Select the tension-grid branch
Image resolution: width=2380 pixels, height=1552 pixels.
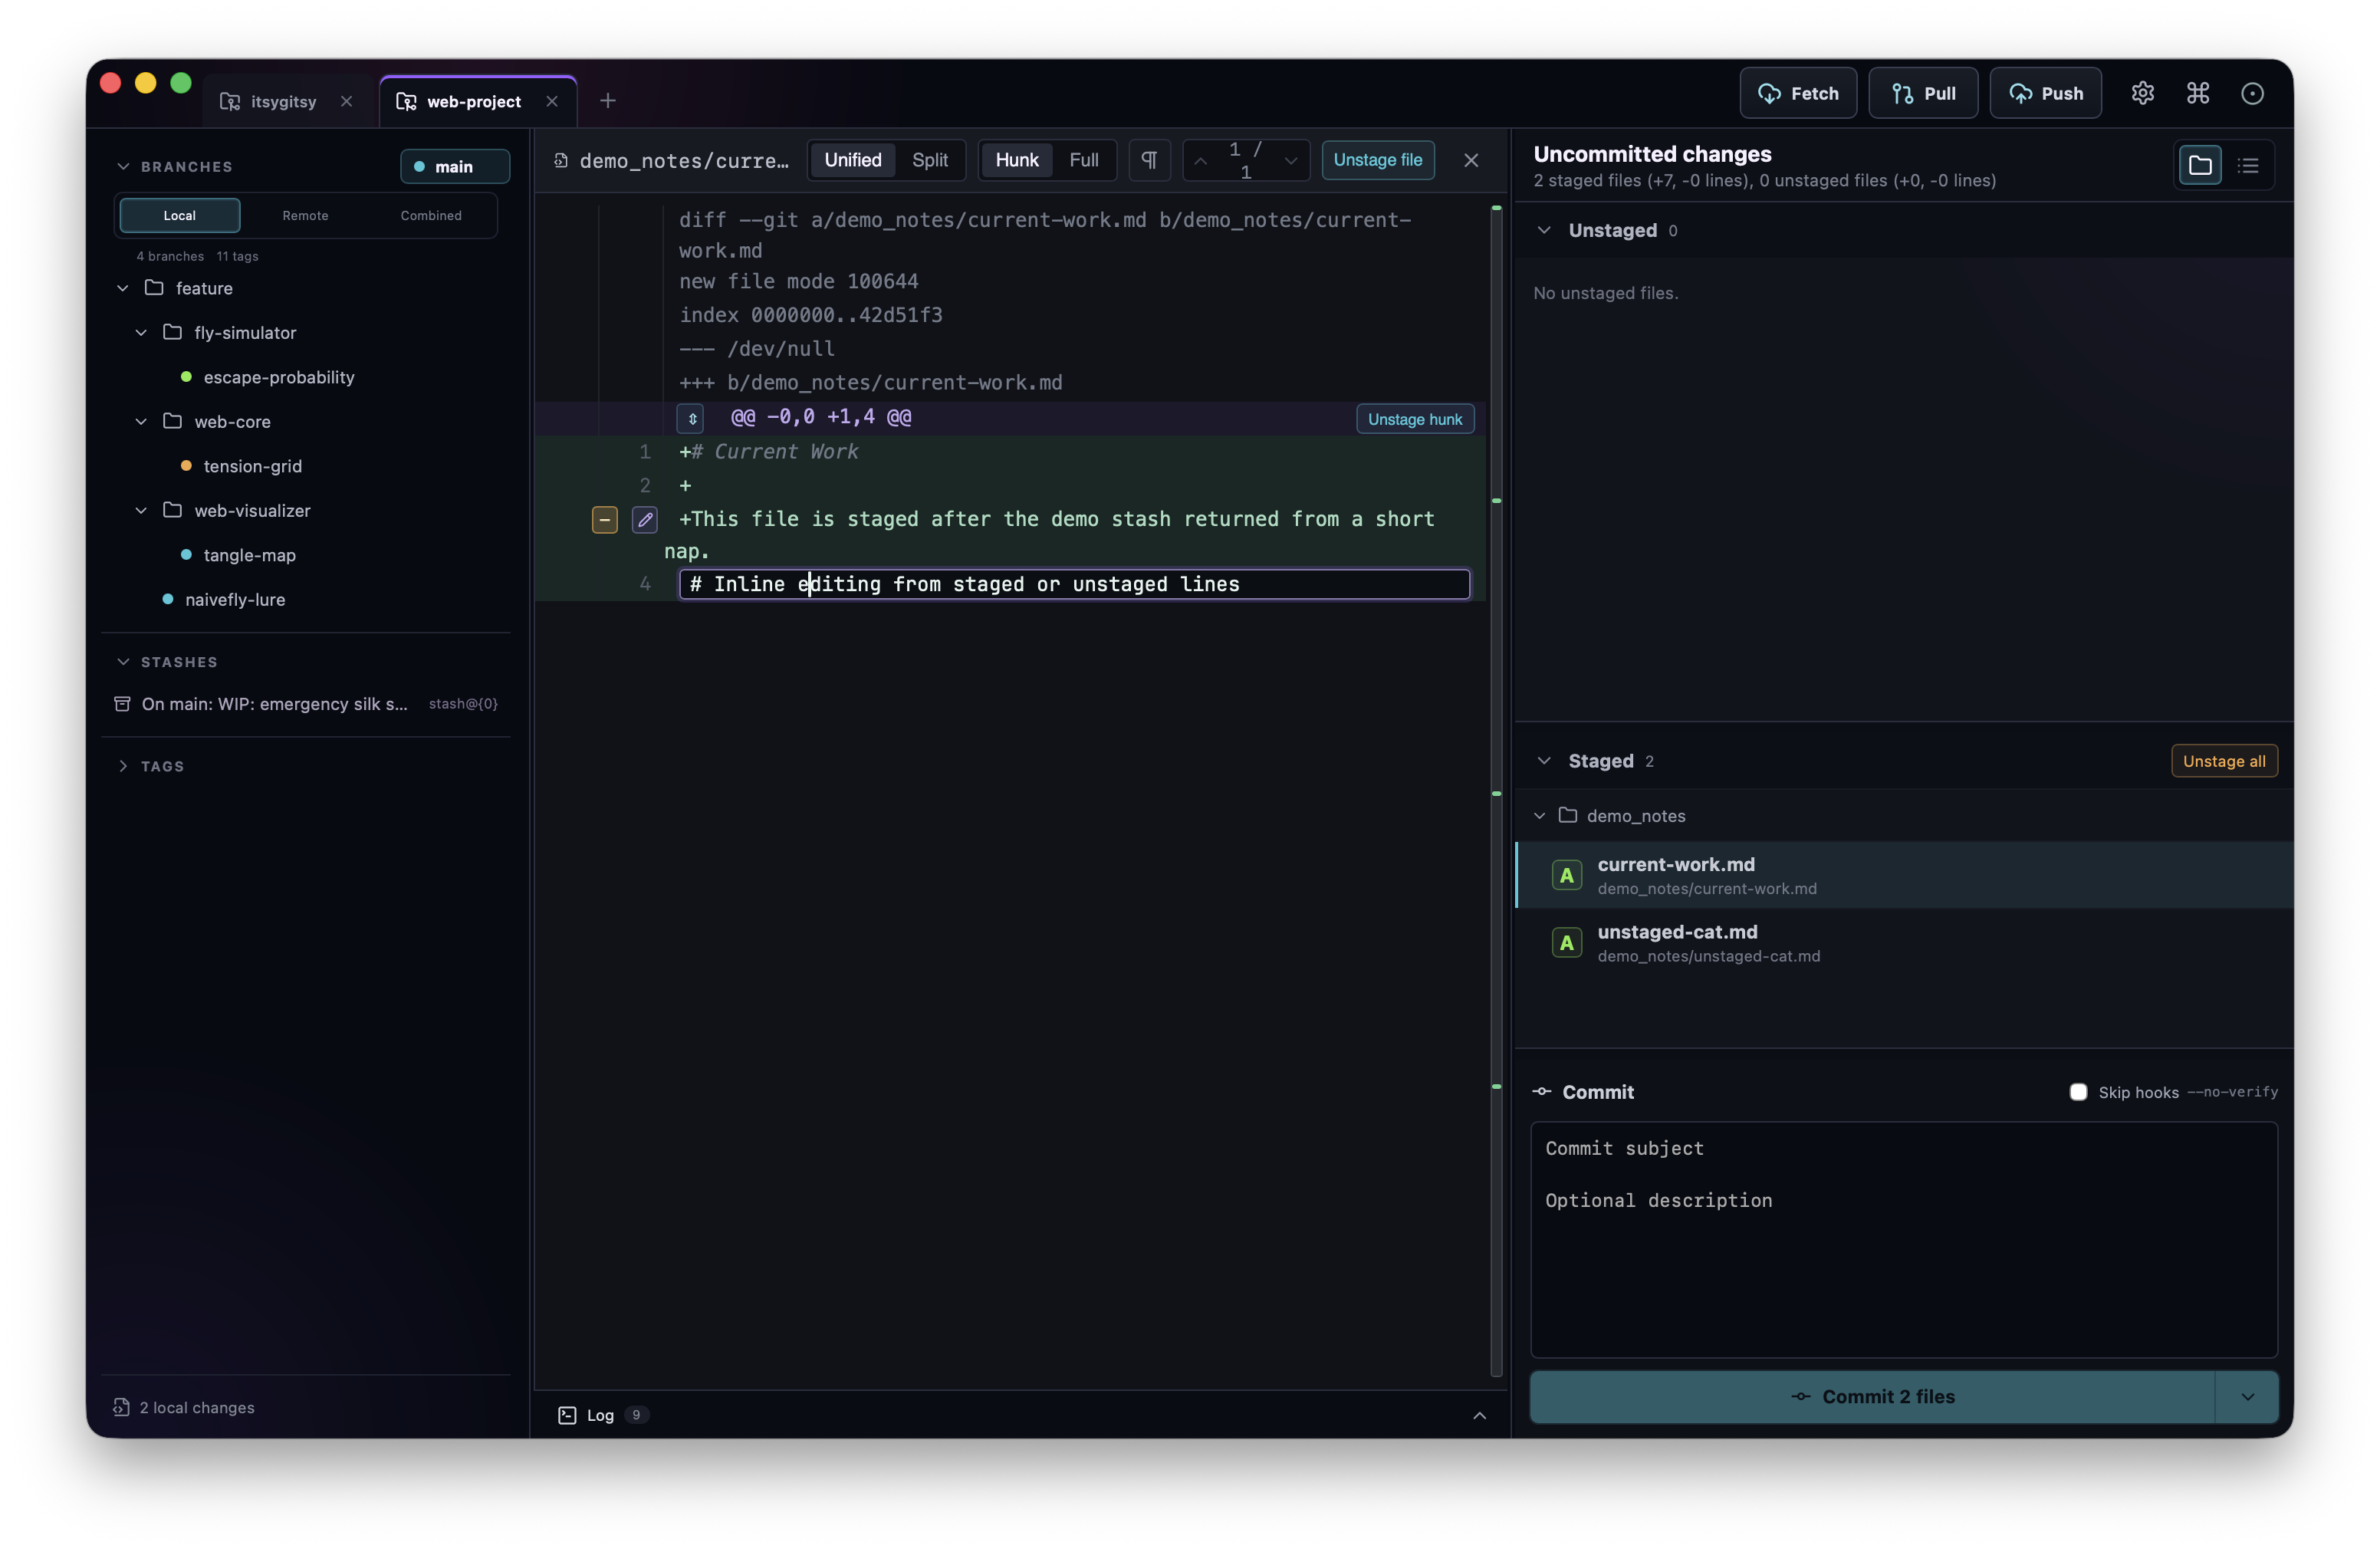point(253,466)
